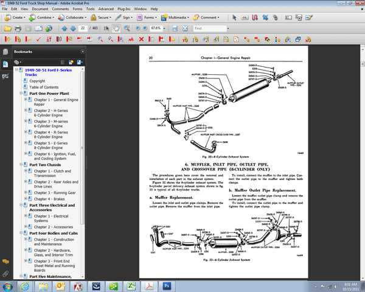Open the Collaborate dropdown
The image size is (365, 292).
[72, 18]
